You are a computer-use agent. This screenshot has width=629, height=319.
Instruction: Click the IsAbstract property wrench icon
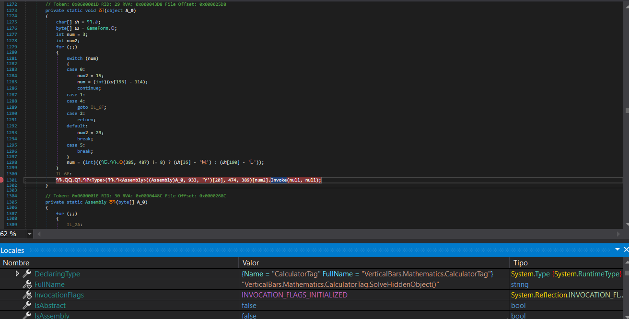click(x=27, y=306)
